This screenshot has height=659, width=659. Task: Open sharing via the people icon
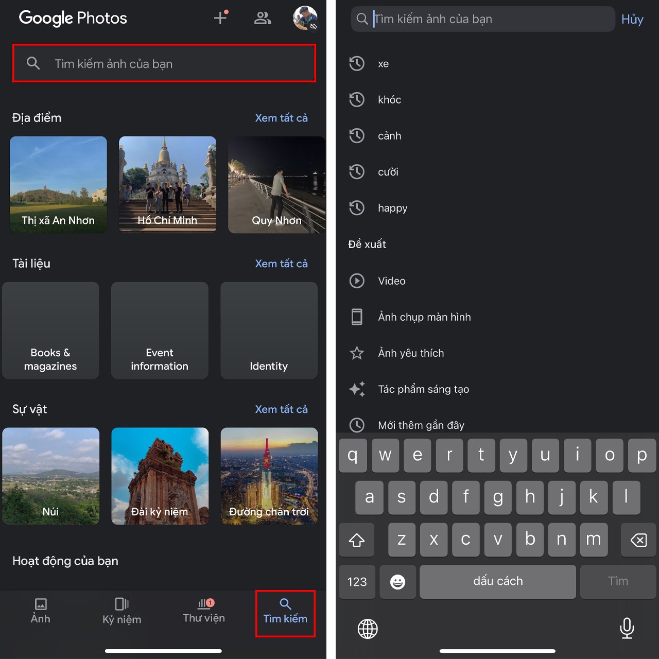[263, 18]
